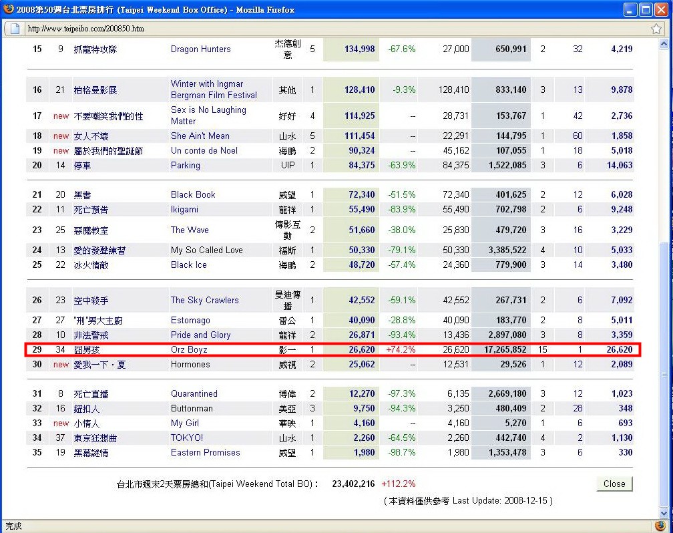Click the -63.9% change for Parking
Viewport: 673px width, 533px height.
[402, 165]
